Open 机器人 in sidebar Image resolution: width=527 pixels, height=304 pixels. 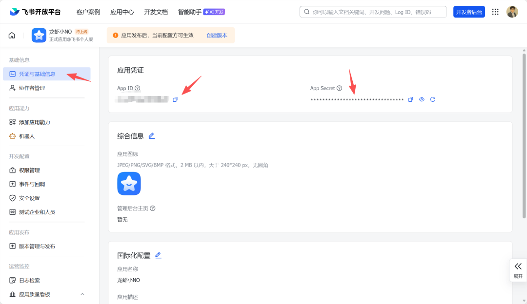pyautogui.click(x=26, y=136)
